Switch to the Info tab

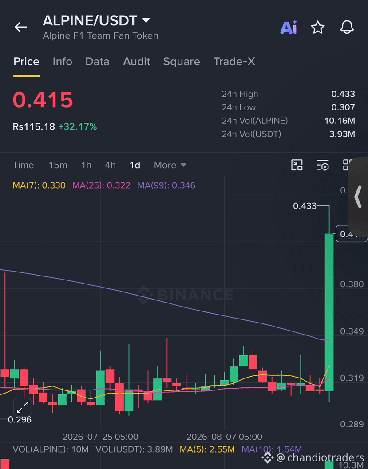click(x=62, y=62)
